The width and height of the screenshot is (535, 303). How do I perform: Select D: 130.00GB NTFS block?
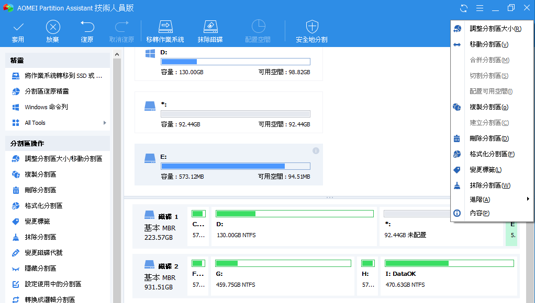click(x=294, y=226)
